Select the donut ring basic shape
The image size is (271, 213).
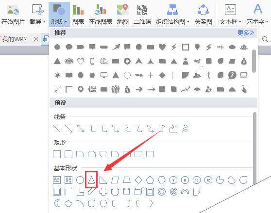pos(162,192)
